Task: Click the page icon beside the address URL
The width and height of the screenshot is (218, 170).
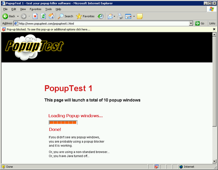Action: click(16, 23)
